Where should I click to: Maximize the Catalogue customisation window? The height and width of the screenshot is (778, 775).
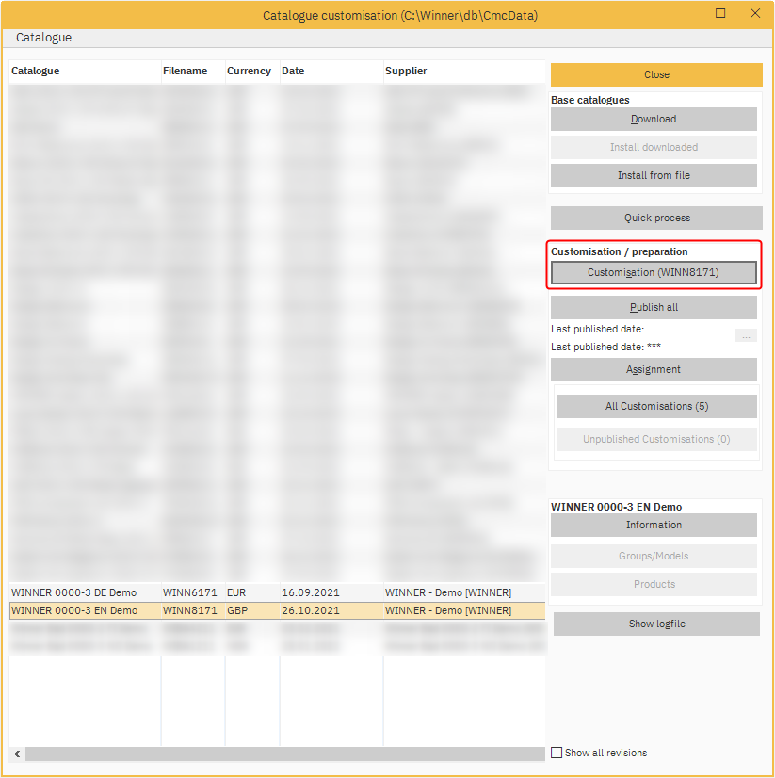pos(720,14)
